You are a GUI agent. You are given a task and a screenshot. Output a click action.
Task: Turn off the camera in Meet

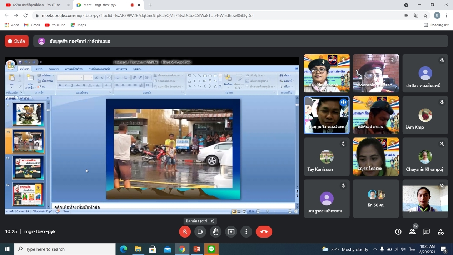200,231
